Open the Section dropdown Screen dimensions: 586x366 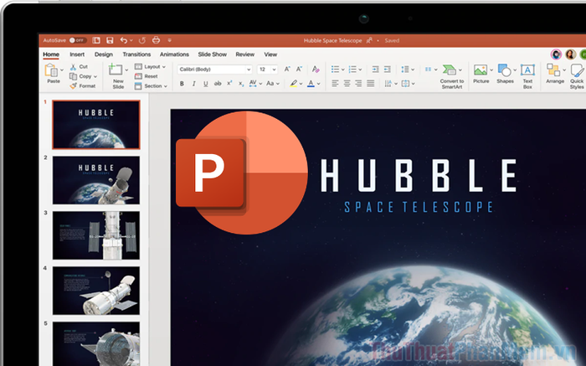point(151,86)
